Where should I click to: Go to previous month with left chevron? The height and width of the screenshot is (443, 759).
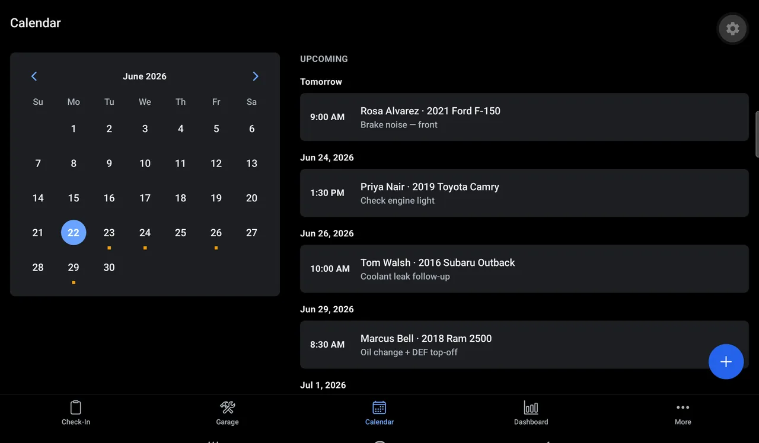pyautogui.click(x=34, y=76)
